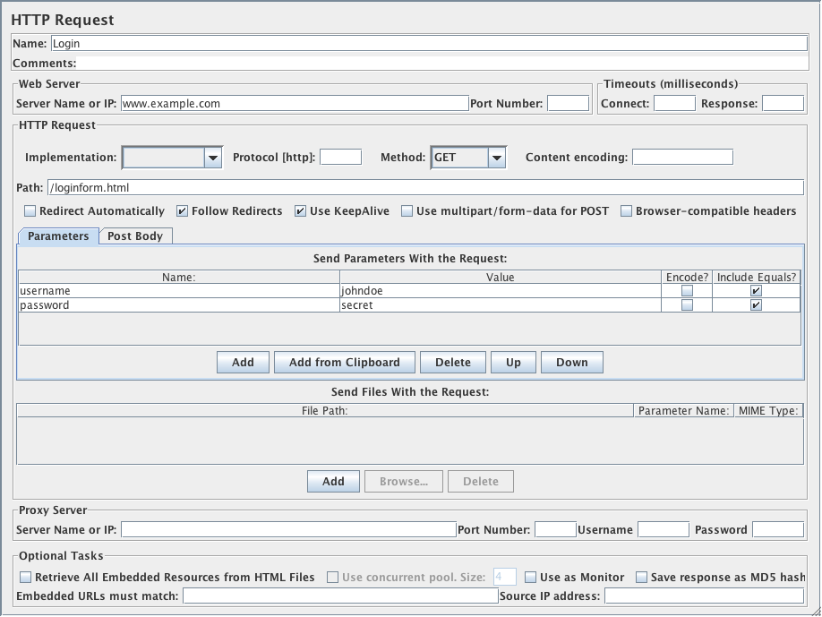
Task: Disable the Use KeepAlive checkbox
Action: [x=301, y=211]
